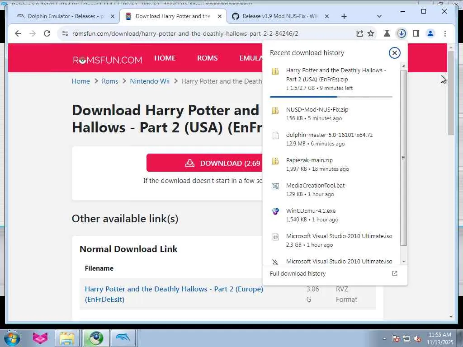
Task: Open new tab with plus button
Action: tap(344, 17)
